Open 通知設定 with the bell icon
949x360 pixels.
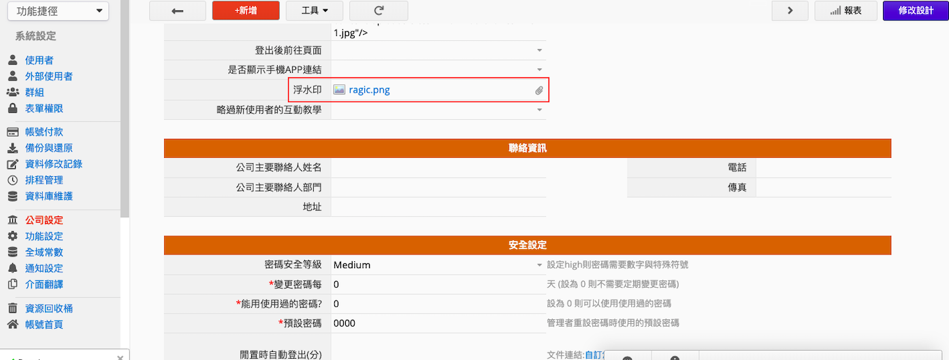[44, 268]
